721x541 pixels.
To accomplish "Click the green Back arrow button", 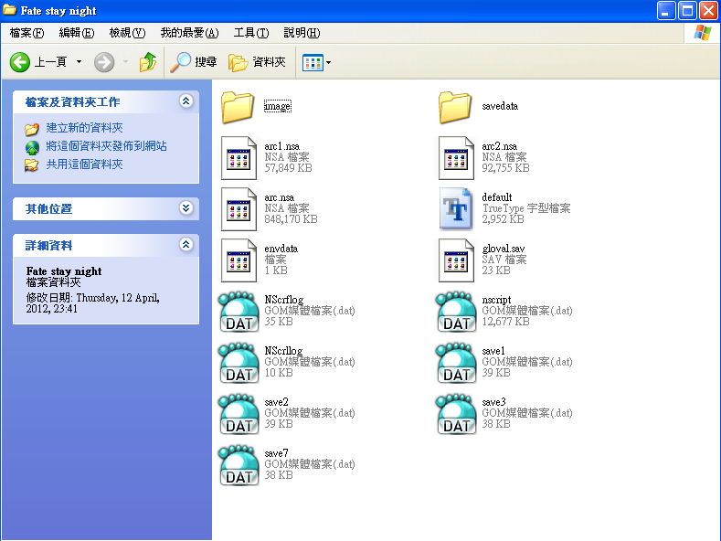I will coord(20,62).
